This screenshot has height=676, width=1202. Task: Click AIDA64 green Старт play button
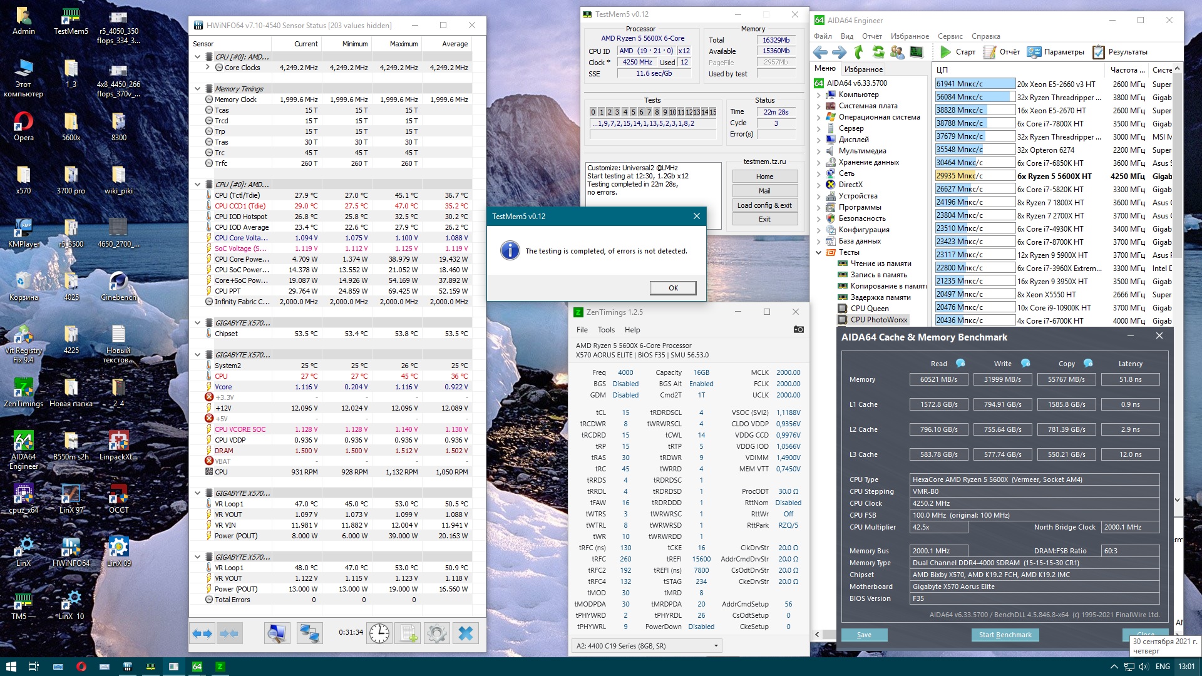(x=946, y=52)
